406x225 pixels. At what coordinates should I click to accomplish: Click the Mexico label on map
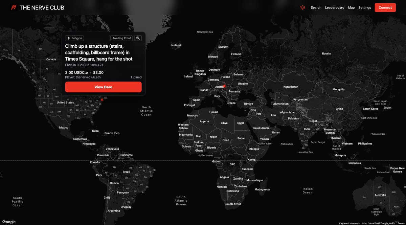coord(64,128)
